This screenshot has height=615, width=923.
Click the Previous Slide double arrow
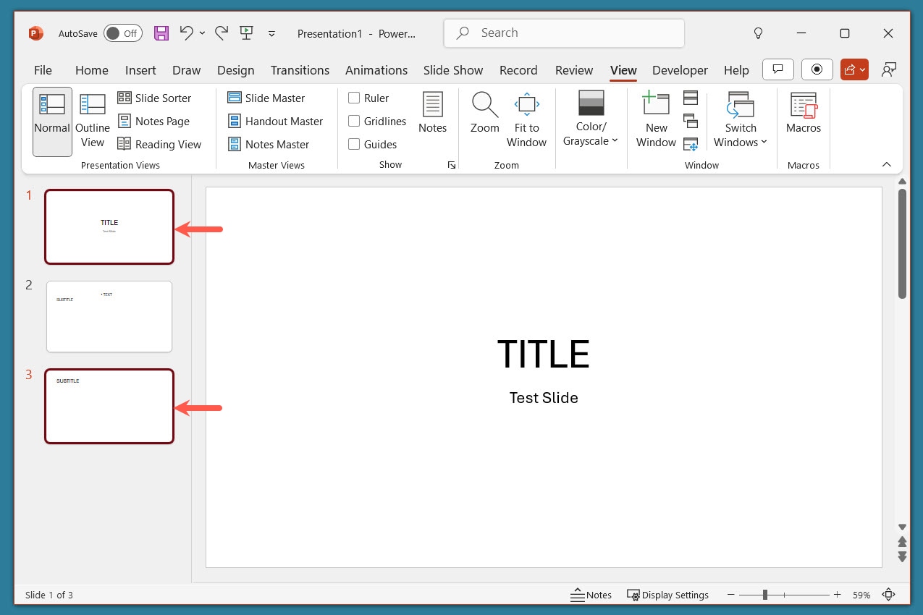(x=902, y=541)
